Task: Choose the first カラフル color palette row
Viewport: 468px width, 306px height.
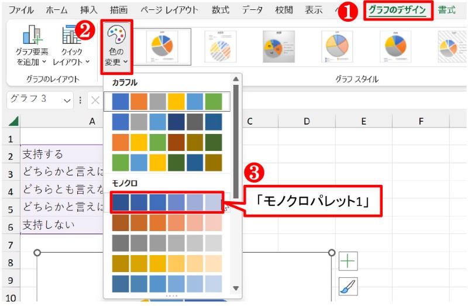Action: pyautogui.click(x=167, y=101)
